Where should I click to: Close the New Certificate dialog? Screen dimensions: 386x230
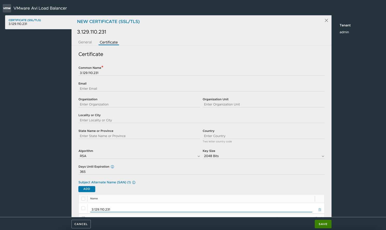pos(326,20)
